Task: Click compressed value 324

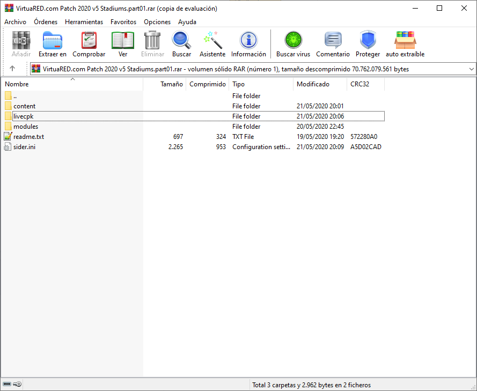Action: [x=221, y=137]
